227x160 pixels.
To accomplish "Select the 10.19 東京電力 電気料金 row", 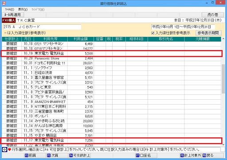I will pos(112,54).
